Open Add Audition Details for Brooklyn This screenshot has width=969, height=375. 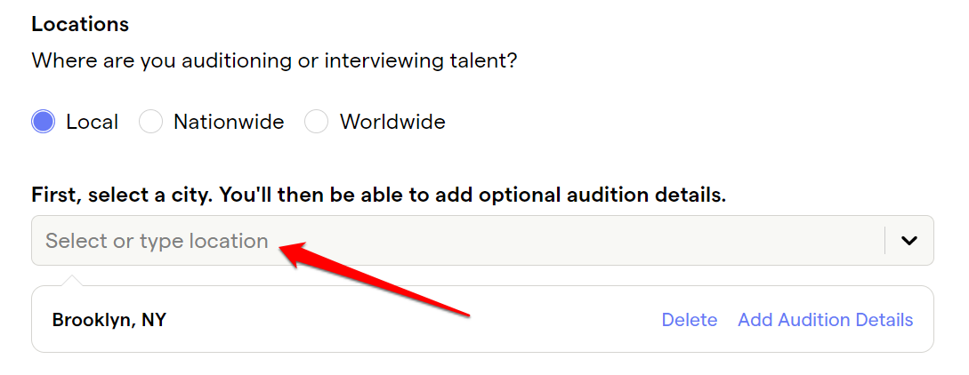pos(826,320)
